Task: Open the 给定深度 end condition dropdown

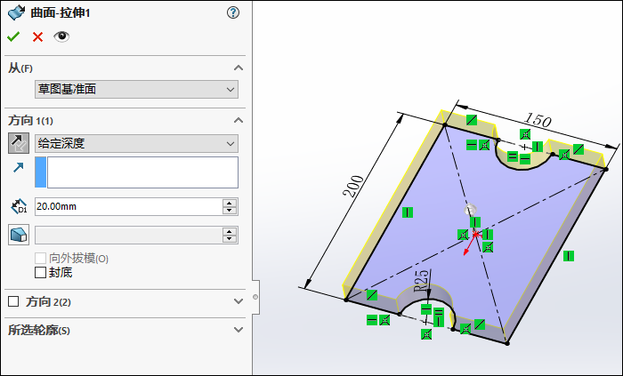Action: [x=136, y=144]
